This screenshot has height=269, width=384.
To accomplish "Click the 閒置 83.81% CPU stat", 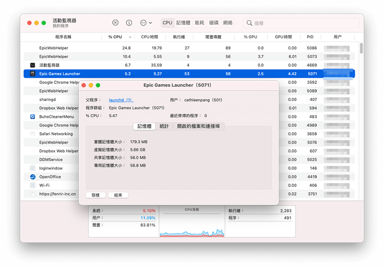I will point(124,225).
